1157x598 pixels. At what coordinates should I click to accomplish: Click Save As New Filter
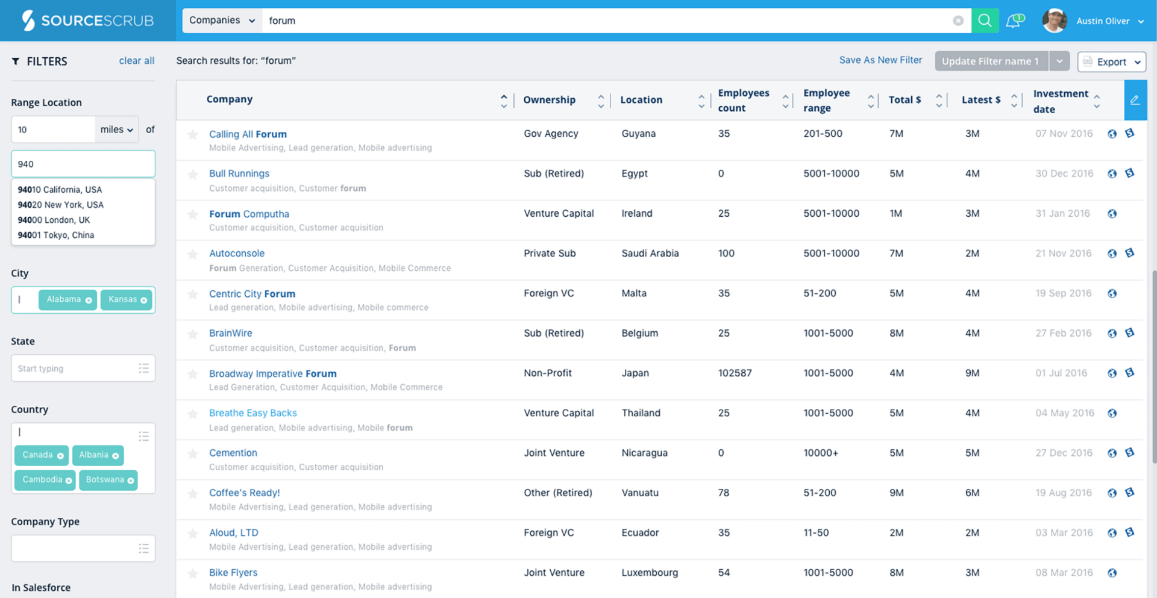point(880,60)
